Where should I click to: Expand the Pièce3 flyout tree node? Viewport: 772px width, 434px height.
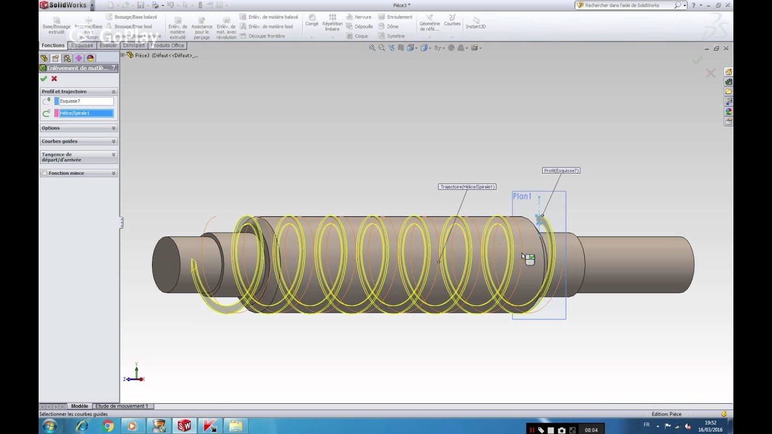123,55
